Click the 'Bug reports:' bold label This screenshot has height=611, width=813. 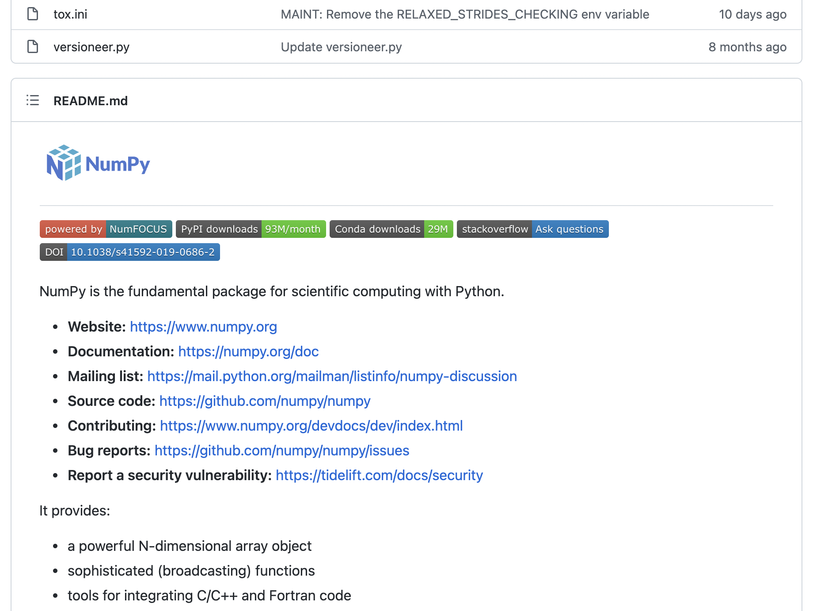[109, 451]
